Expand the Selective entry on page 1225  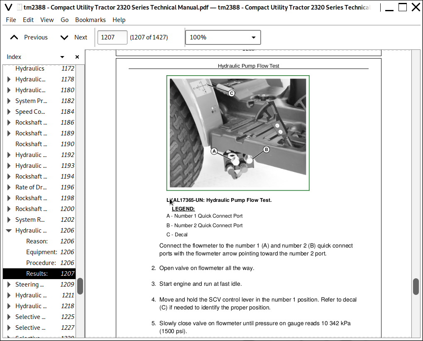[x=9, y=317]
